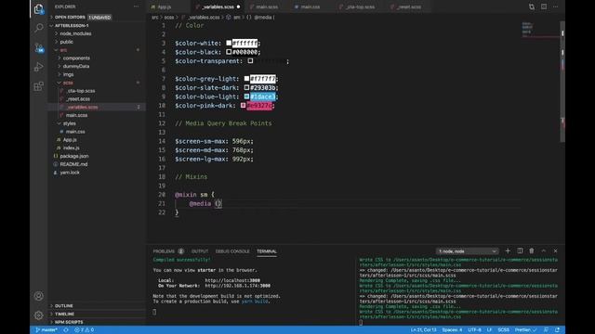Open editor more actions ellipsis menu

(556, 6)
